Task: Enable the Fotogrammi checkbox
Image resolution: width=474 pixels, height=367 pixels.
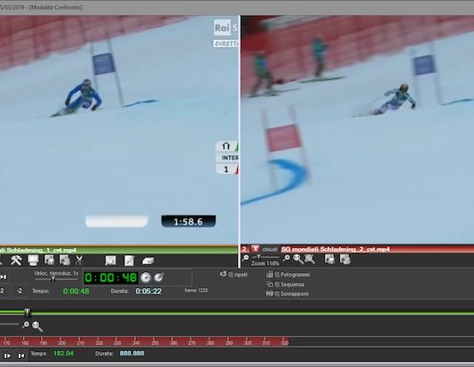Action: tap(277, 275)
